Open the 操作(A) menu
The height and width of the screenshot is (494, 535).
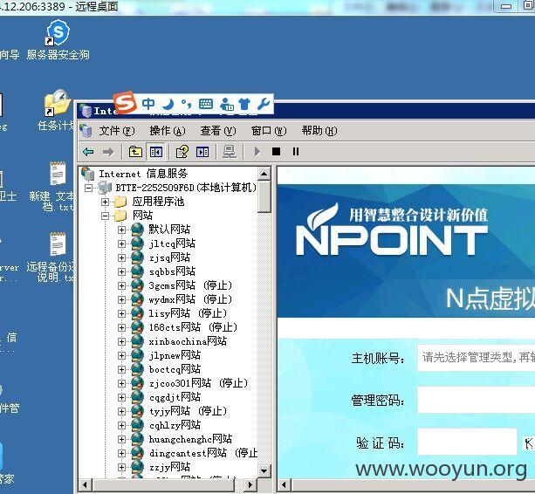(x=168, y=131)
